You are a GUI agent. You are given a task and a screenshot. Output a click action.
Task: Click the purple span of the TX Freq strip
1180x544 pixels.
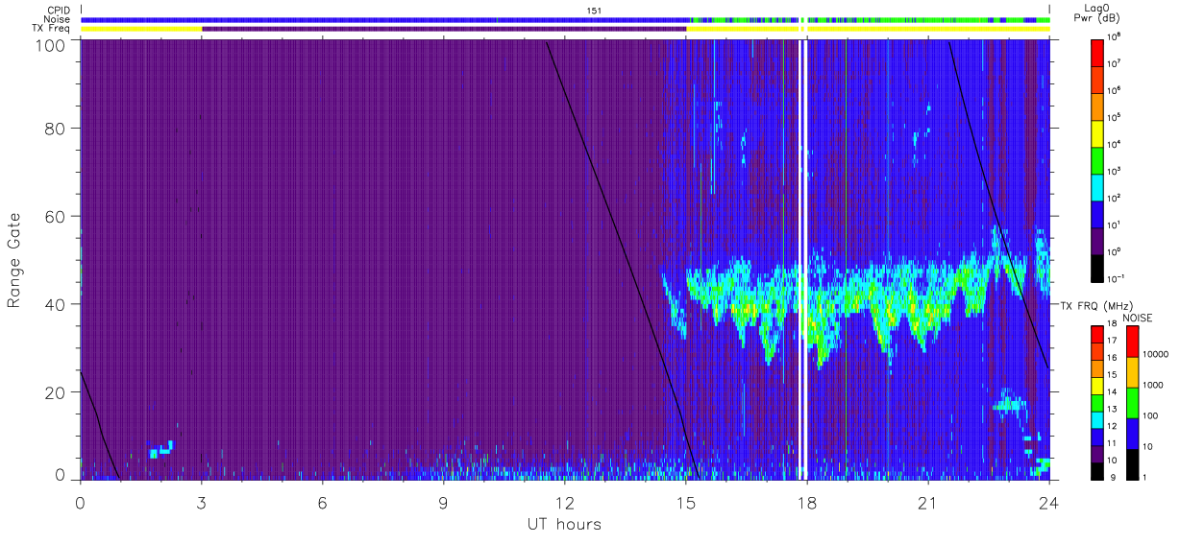point(444,29)
